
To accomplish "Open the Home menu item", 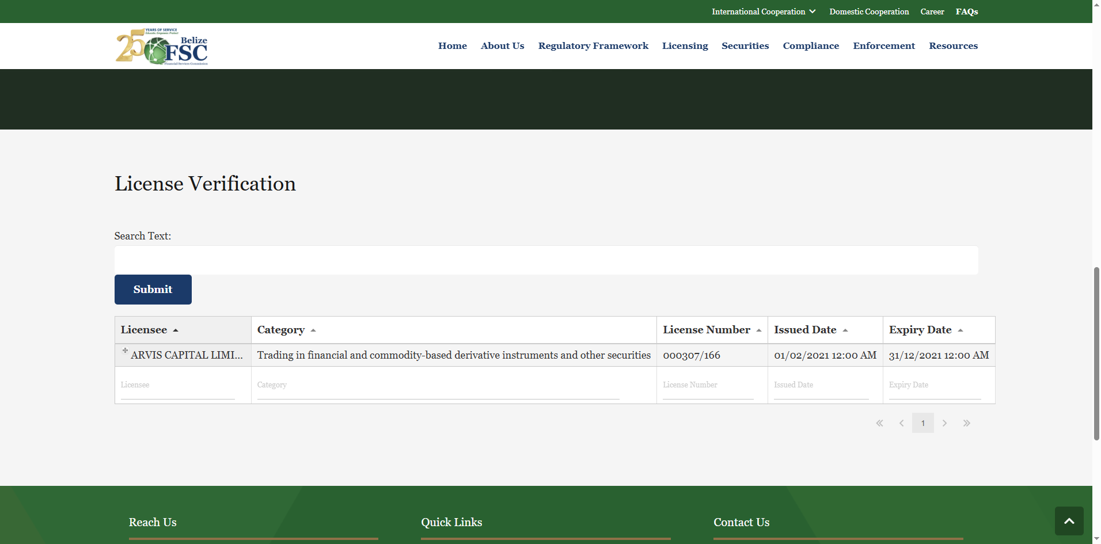I will (453, 46).
